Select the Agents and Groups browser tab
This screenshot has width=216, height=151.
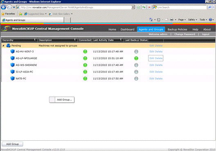[33, 20]
